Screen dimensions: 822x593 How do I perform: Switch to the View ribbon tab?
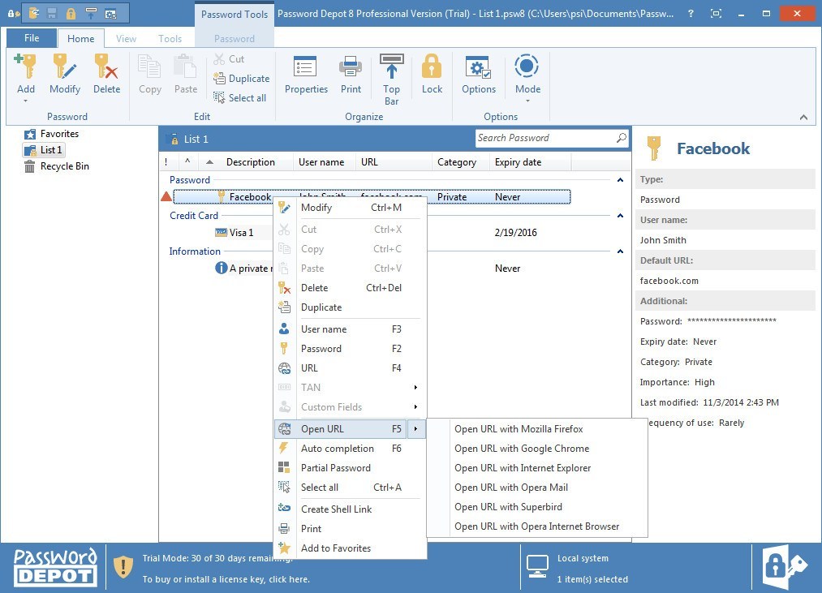[126, 38]
